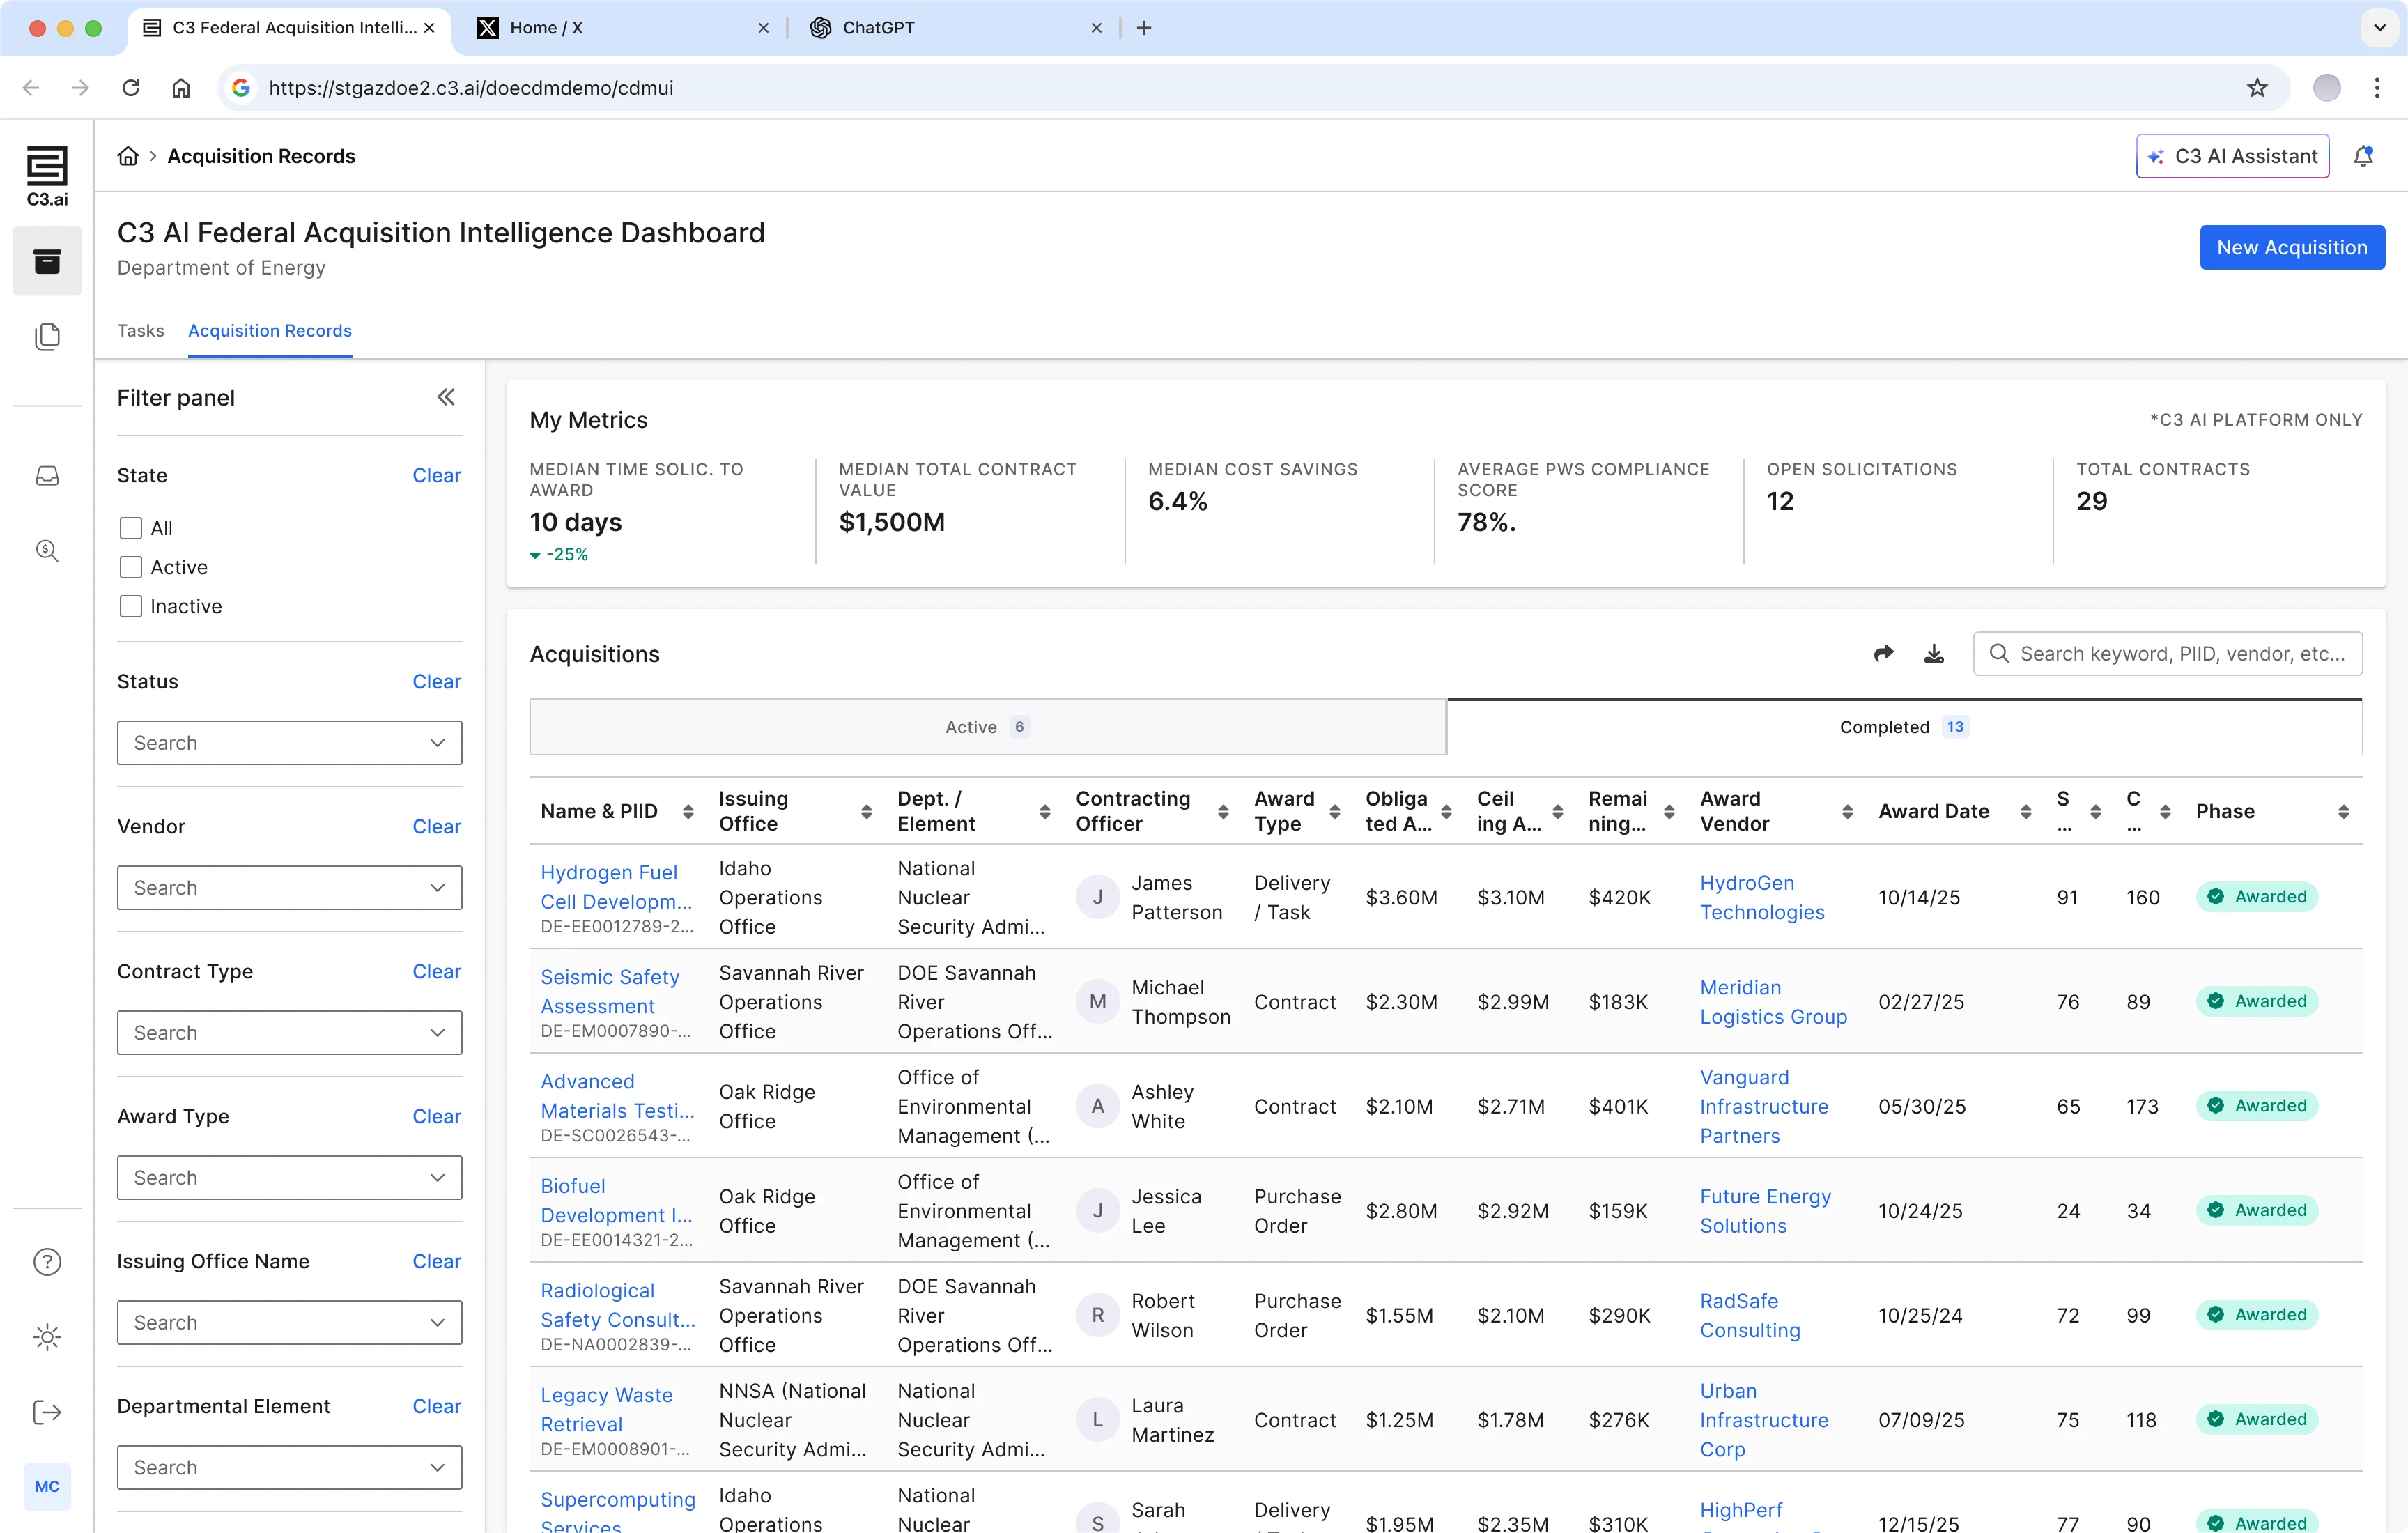Screen dimensions: 2408x1533
Task: Check the Active state checkbox
Action: pos(130,567)
